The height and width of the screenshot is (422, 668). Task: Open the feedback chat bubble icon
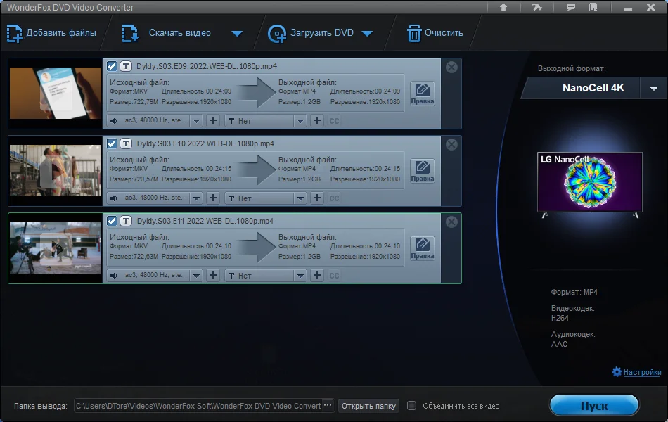click(x=570, y=7)
